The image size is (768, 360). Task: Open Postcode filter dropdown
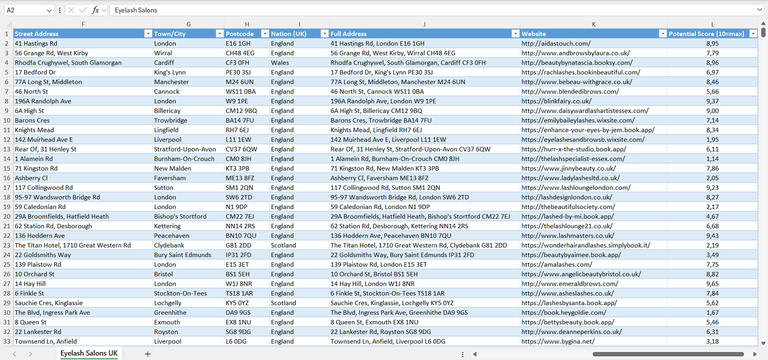264,34
